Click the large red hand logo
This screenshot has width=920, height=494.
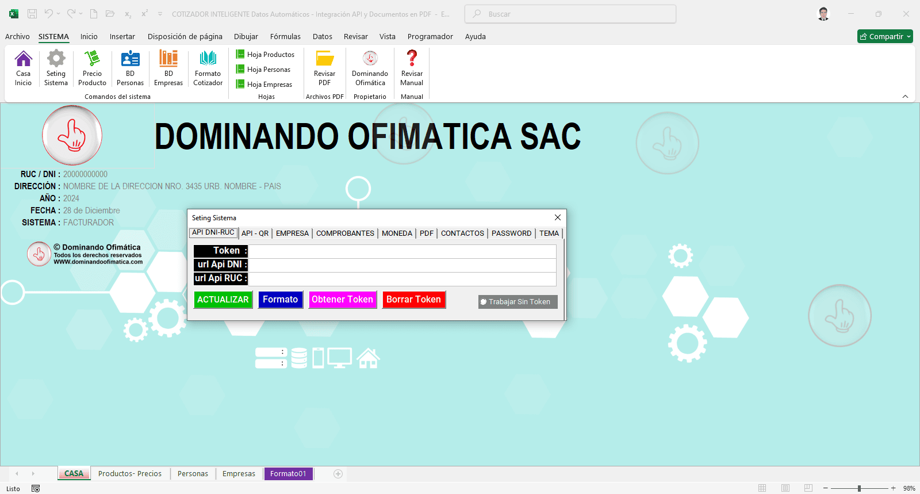(72, 136)
